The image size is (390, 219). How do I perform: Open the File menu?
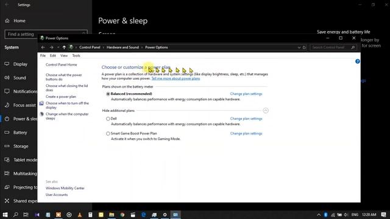pos(43,55)
